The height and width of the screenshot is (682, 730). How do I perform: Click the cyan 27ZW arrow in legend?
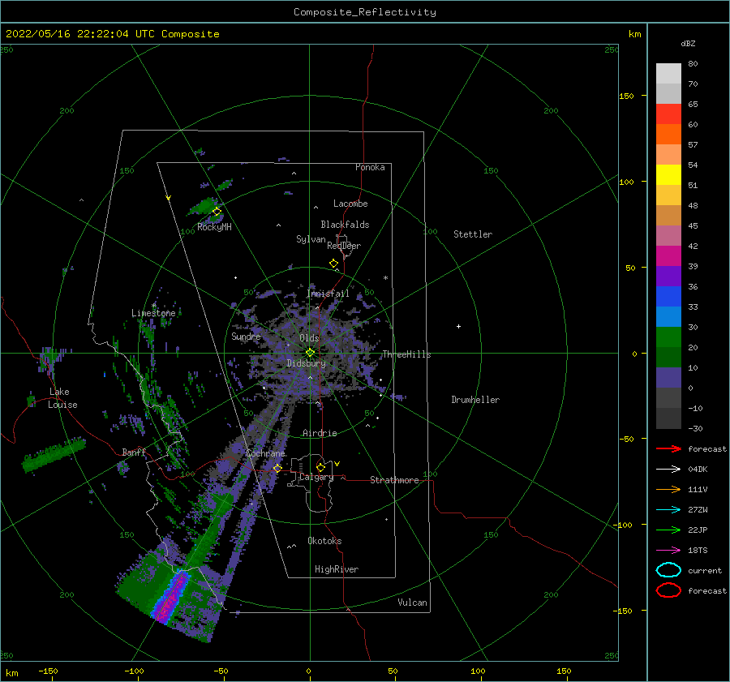click(x=668, y=510)
